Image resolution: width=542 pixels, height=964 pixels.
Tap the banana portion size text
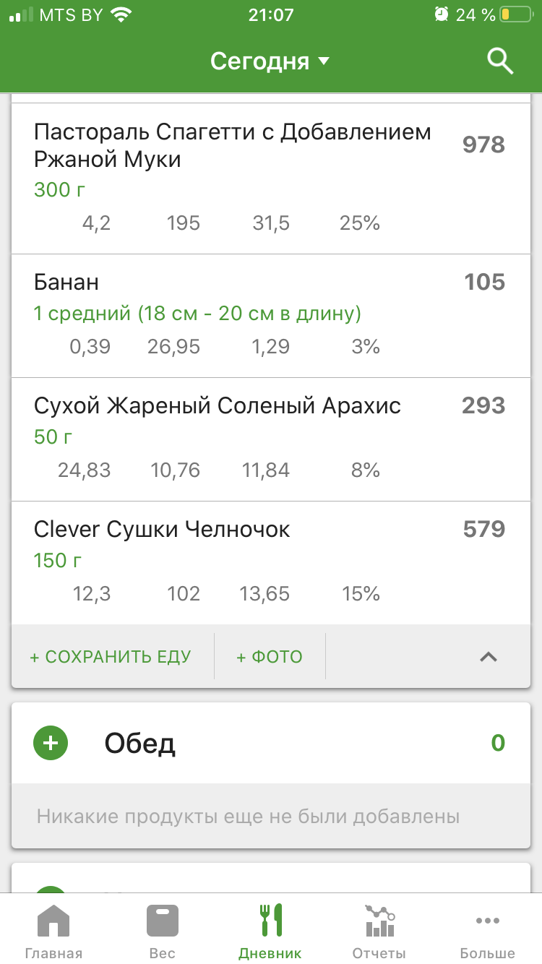coord(197,314)
